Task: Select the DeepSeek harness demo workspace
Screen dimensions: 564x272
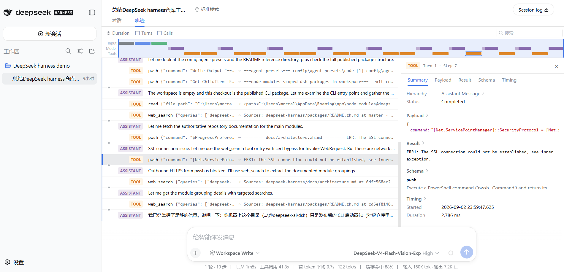Action: [x=41, y=66]
